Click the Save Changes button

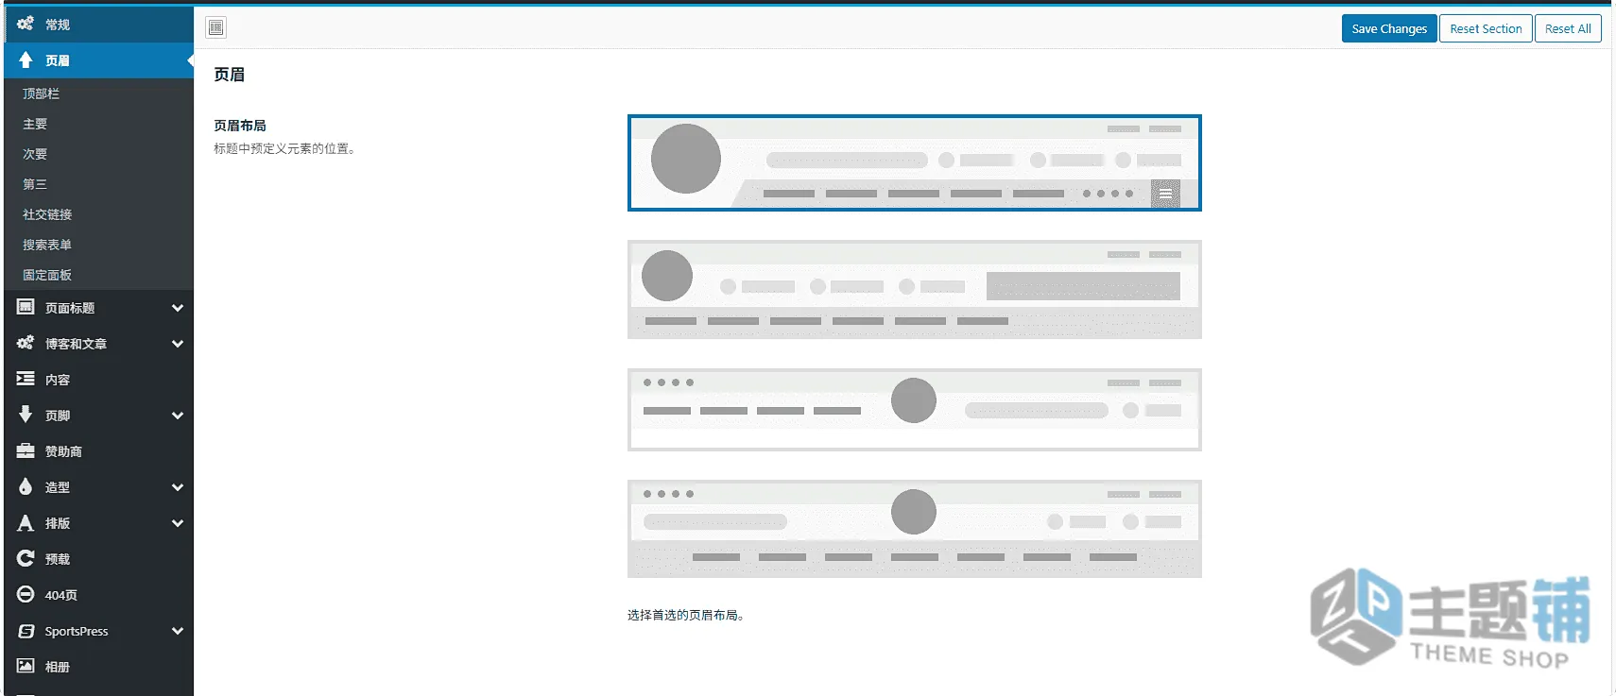pos(1389,28)
